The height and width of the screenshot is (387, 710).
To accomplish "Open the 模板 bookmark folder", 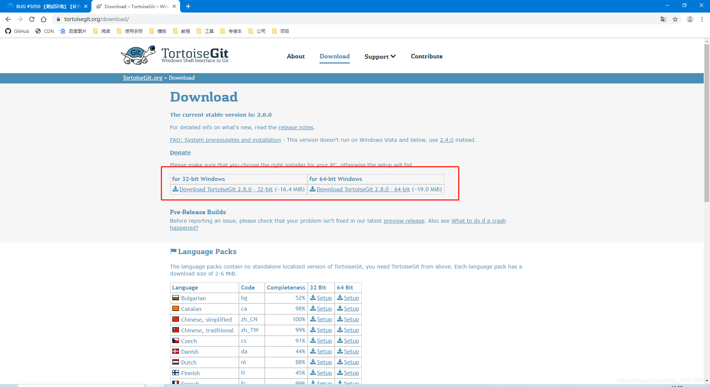I will [x=158, y=31].
